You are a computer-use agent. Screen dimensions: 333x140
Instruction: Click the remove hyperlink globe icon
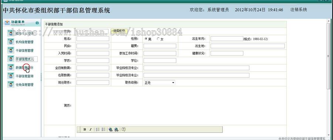point(117,129)
